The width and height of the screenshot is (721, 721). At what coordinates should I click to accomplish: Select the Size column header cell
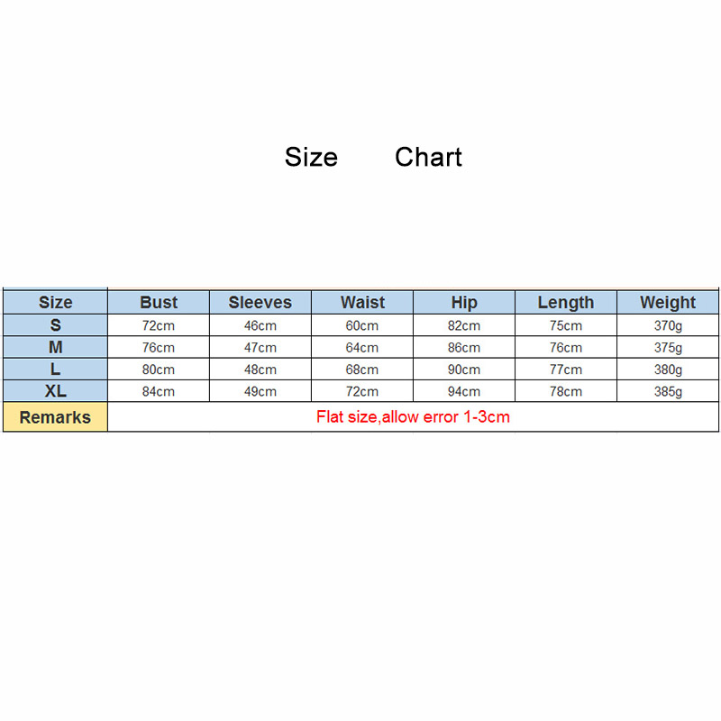56,303
